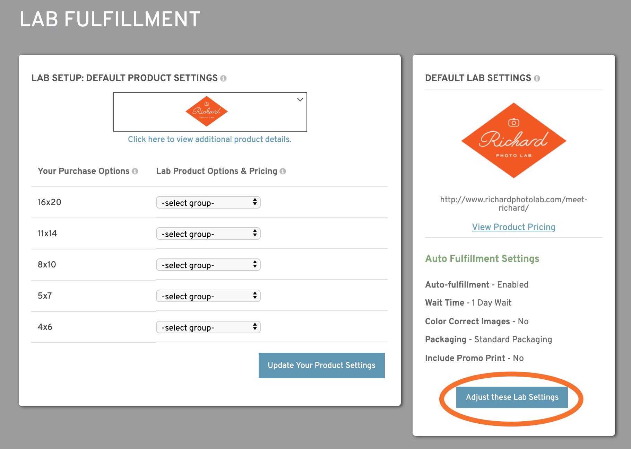Click info icon next to Default Lab Settings
The width and height of the screenshot is (631, 449).
(x=537, y=78)
